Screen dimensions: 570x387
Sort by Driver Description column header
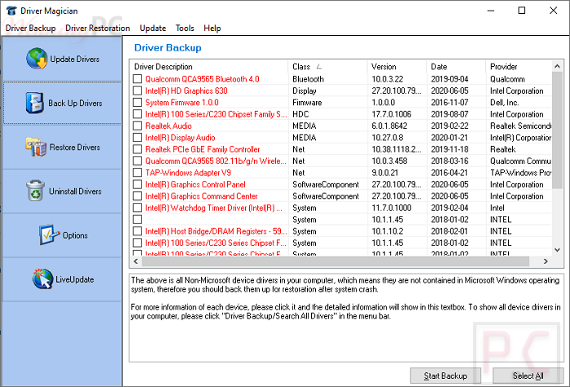[209, 67]
